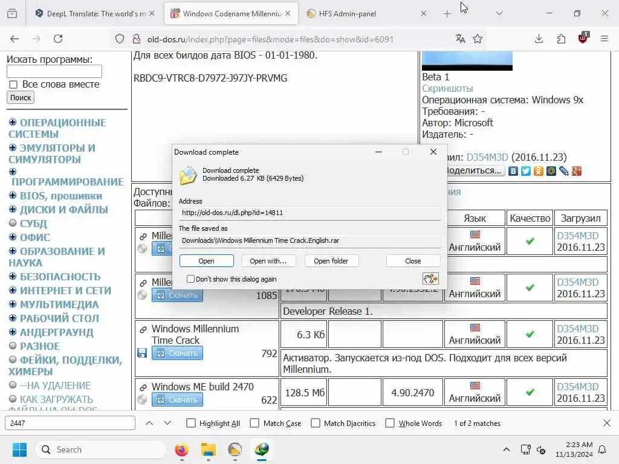
Task: Close the find bar
Action: 607,423
